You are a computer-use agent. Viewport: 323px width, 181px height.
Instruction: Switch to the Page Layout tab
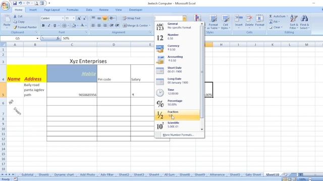(x=51, y=10)
